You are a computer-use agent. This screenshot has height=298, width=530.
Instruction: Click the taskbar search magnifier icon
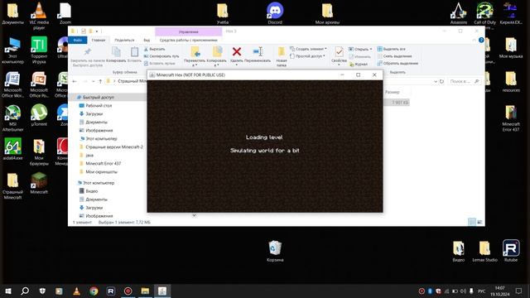tap(25, 291)
